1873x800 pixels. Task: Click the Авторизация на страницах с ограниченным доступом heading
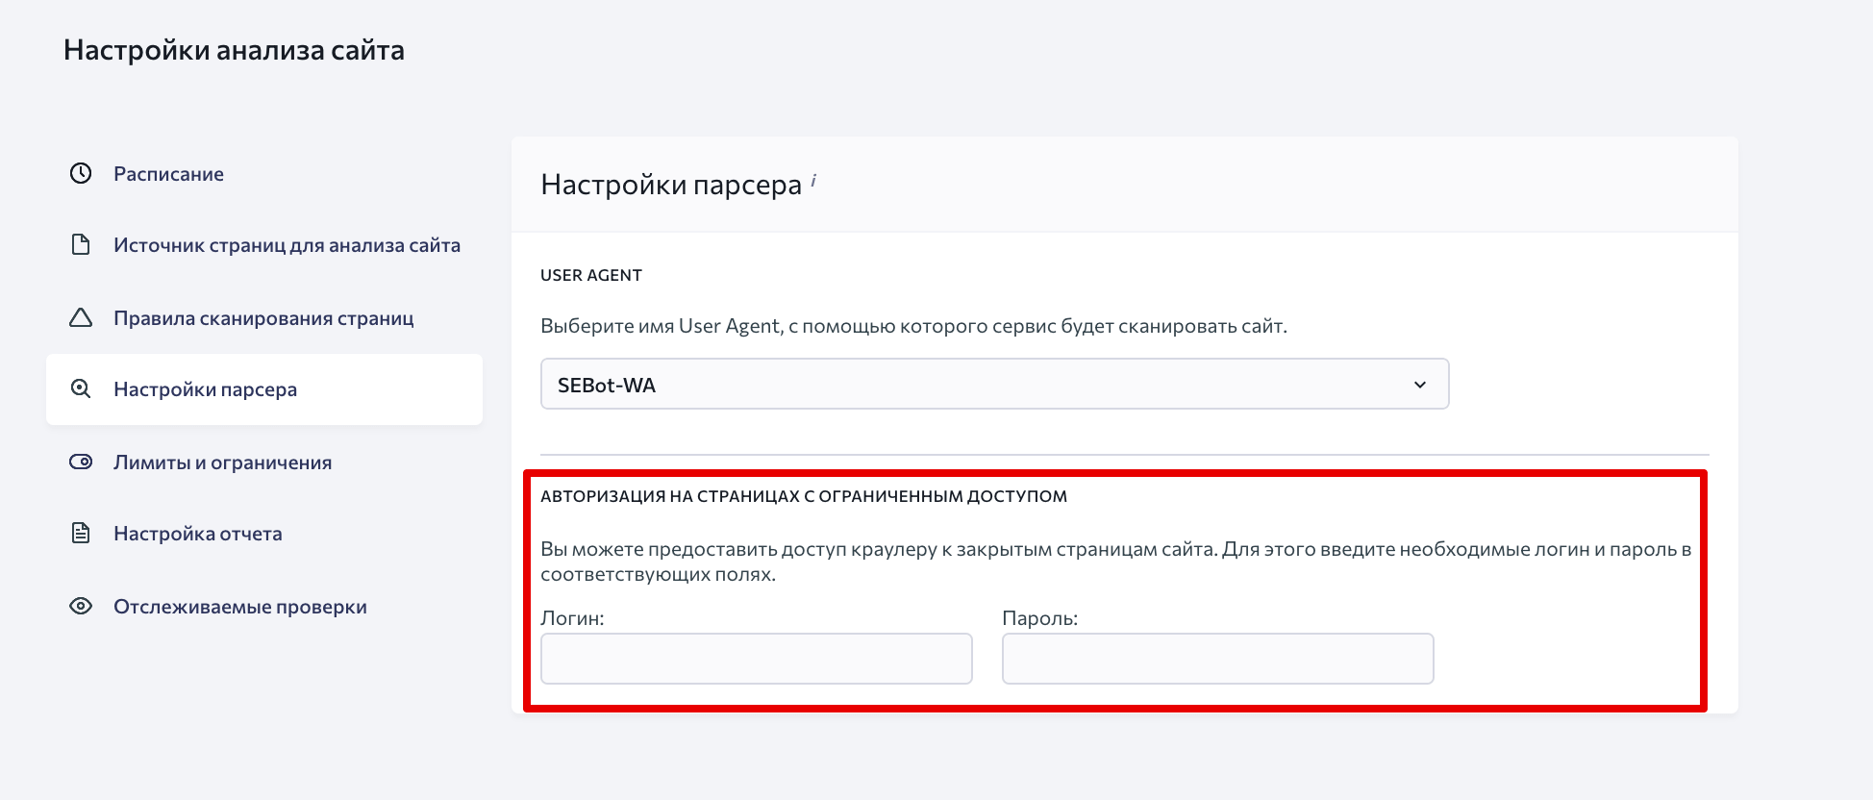(804, 496)
